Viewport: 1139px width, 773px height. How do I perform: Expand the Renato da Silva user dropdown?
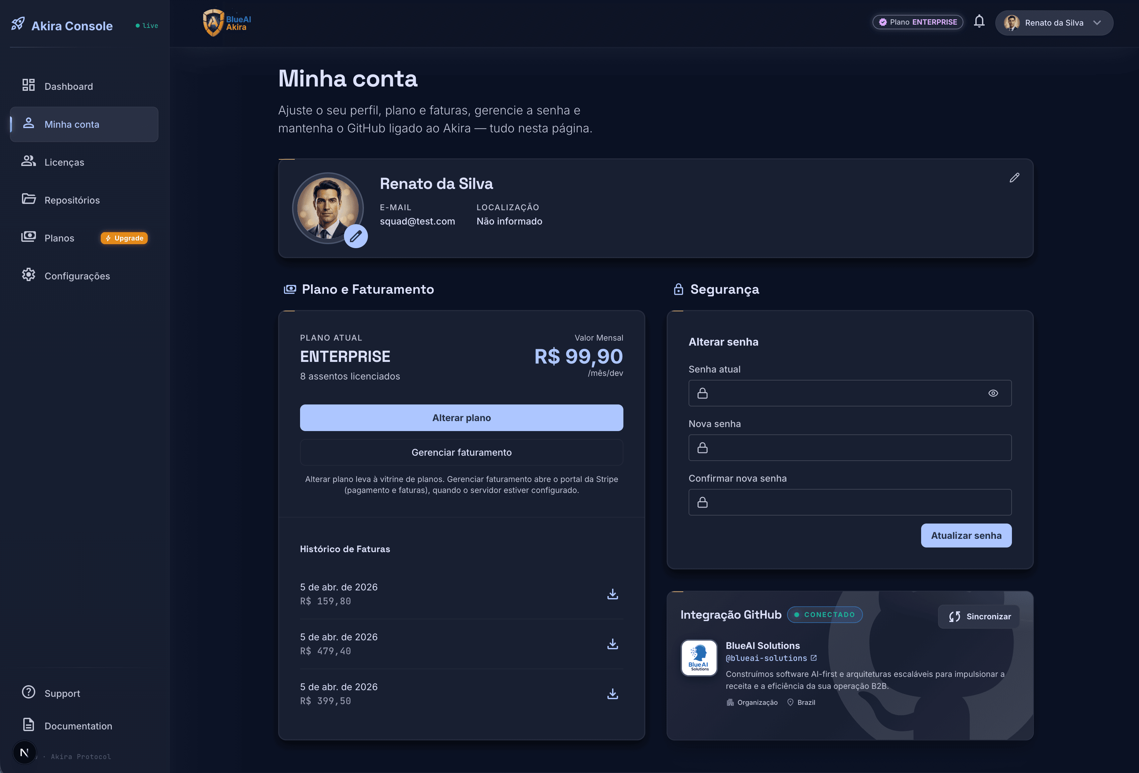1054,23
